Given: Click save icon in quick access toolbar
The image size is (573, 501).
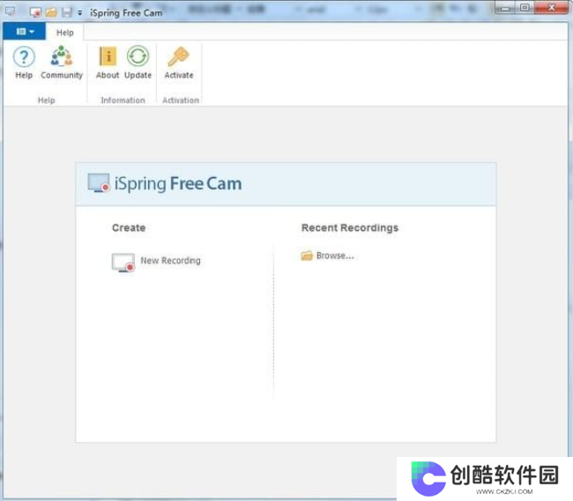Looking at the screenshot, I should coord(67,12).
